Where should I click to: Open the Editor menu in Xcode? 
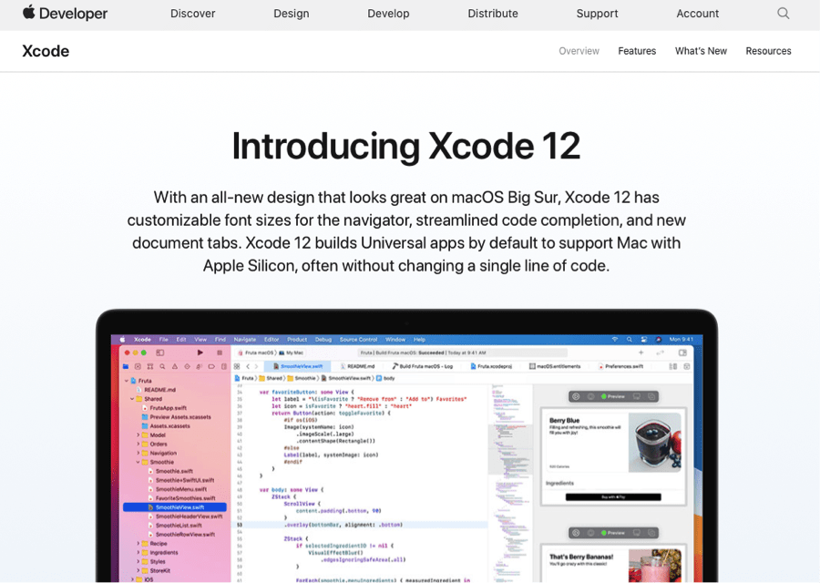click(x=272, y=340)
